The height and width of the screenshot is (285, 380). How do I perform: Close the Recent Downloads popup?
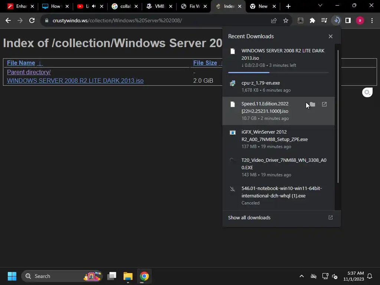point(331,36)
